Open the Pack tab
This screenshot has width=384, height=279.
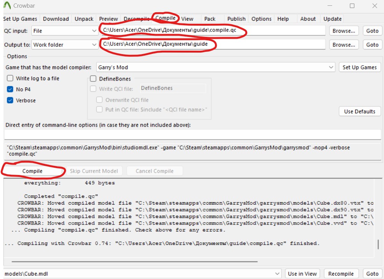click(210, 19)
